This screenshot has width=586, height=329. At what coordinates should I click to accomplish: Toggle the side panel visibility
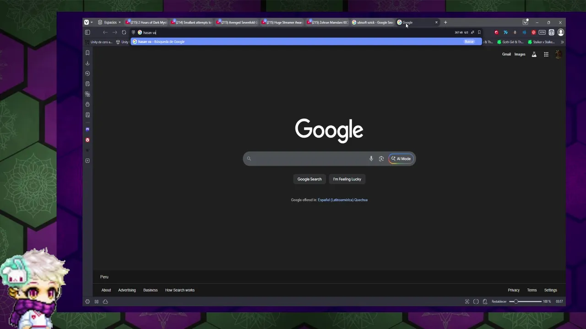[x=87, y=32]
